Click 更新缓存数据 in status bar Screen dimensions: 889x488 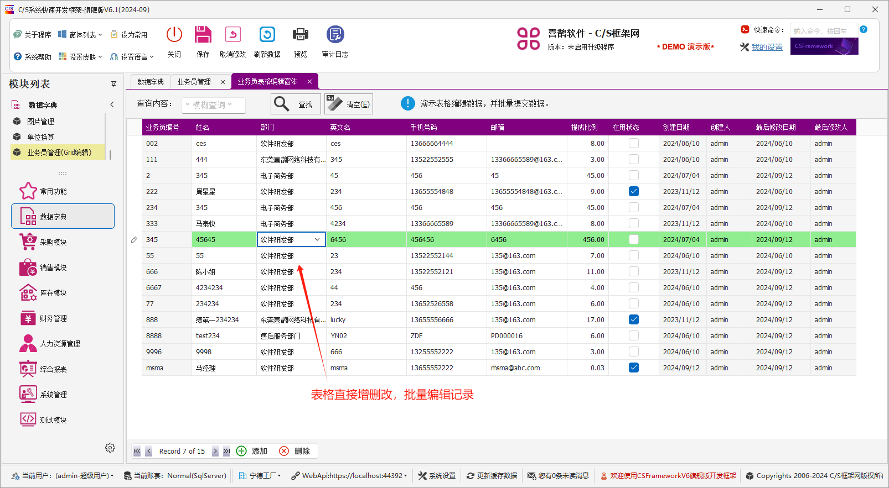[x=492, y=475]
